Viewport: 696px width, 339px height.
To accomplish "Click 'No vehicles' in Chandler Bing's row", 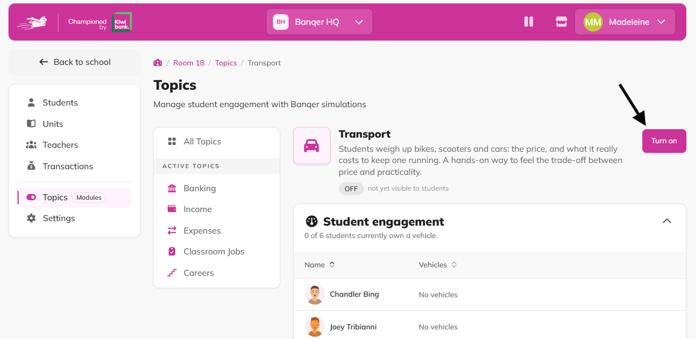I will pyautogui.click(x=438, y=294).
